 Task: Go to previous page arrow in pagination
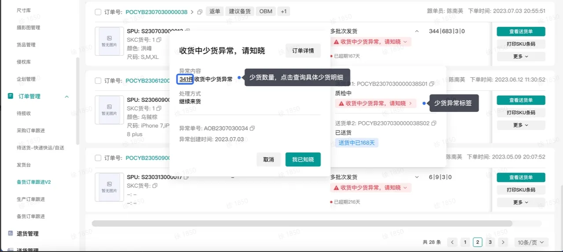[452, 242]
